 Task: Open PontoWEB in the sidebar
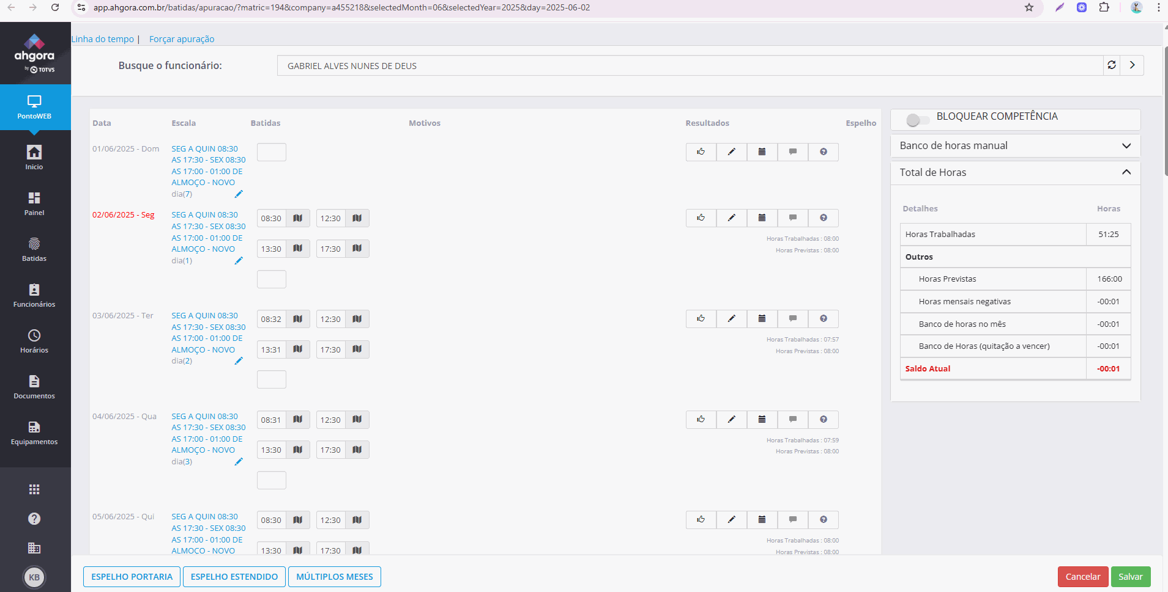34,107
